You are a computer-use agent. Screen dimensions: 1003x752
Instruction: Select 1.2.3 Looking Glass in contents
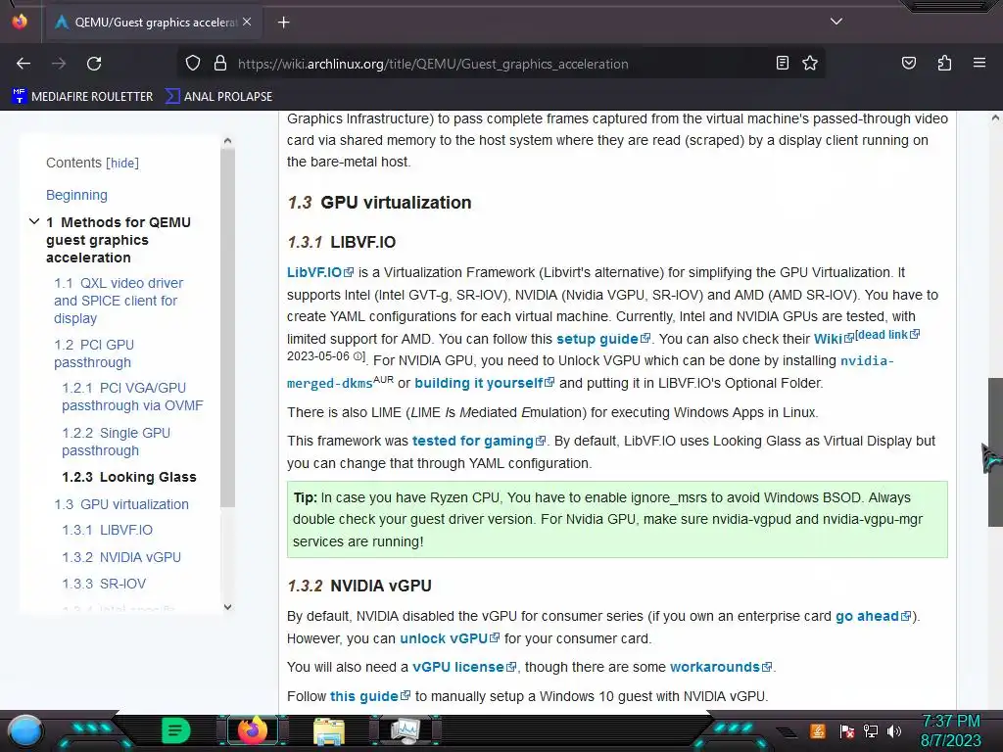point(129,477)
